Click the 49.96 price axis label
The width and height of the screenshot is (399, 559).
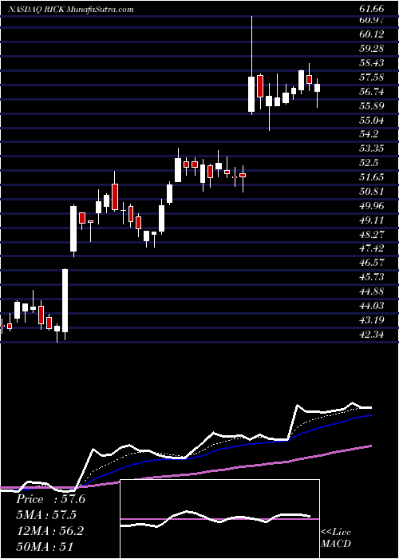[x=372, y=206]
